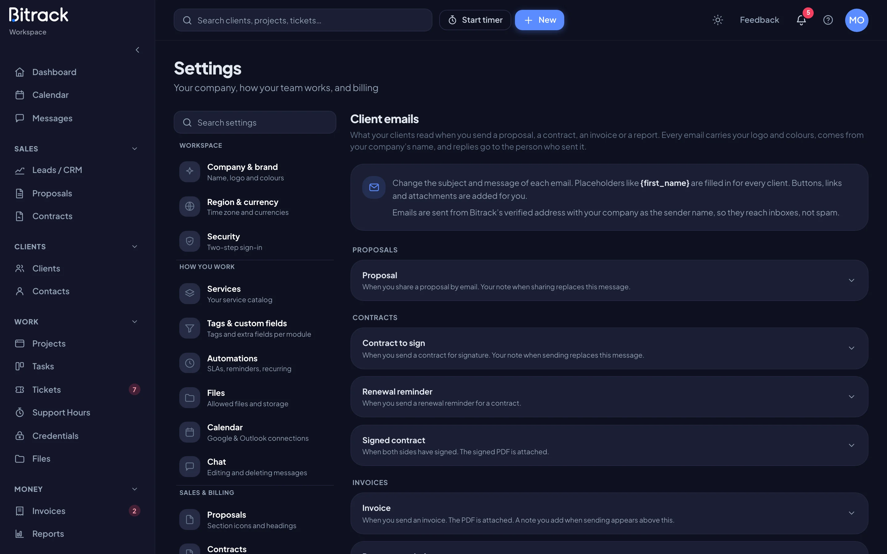Focus the Search settings field

pos(255,122)
